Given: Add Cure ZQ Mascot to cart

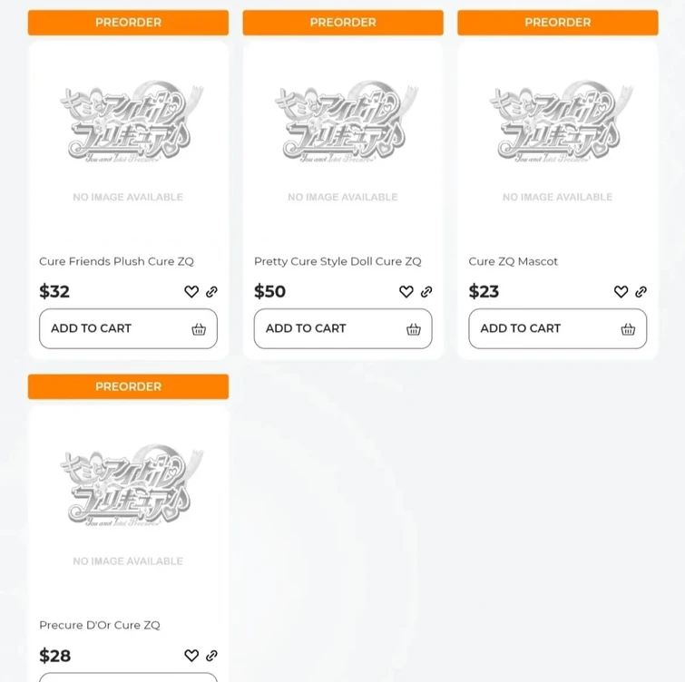Looking at the screenshot, I should 557,328.
